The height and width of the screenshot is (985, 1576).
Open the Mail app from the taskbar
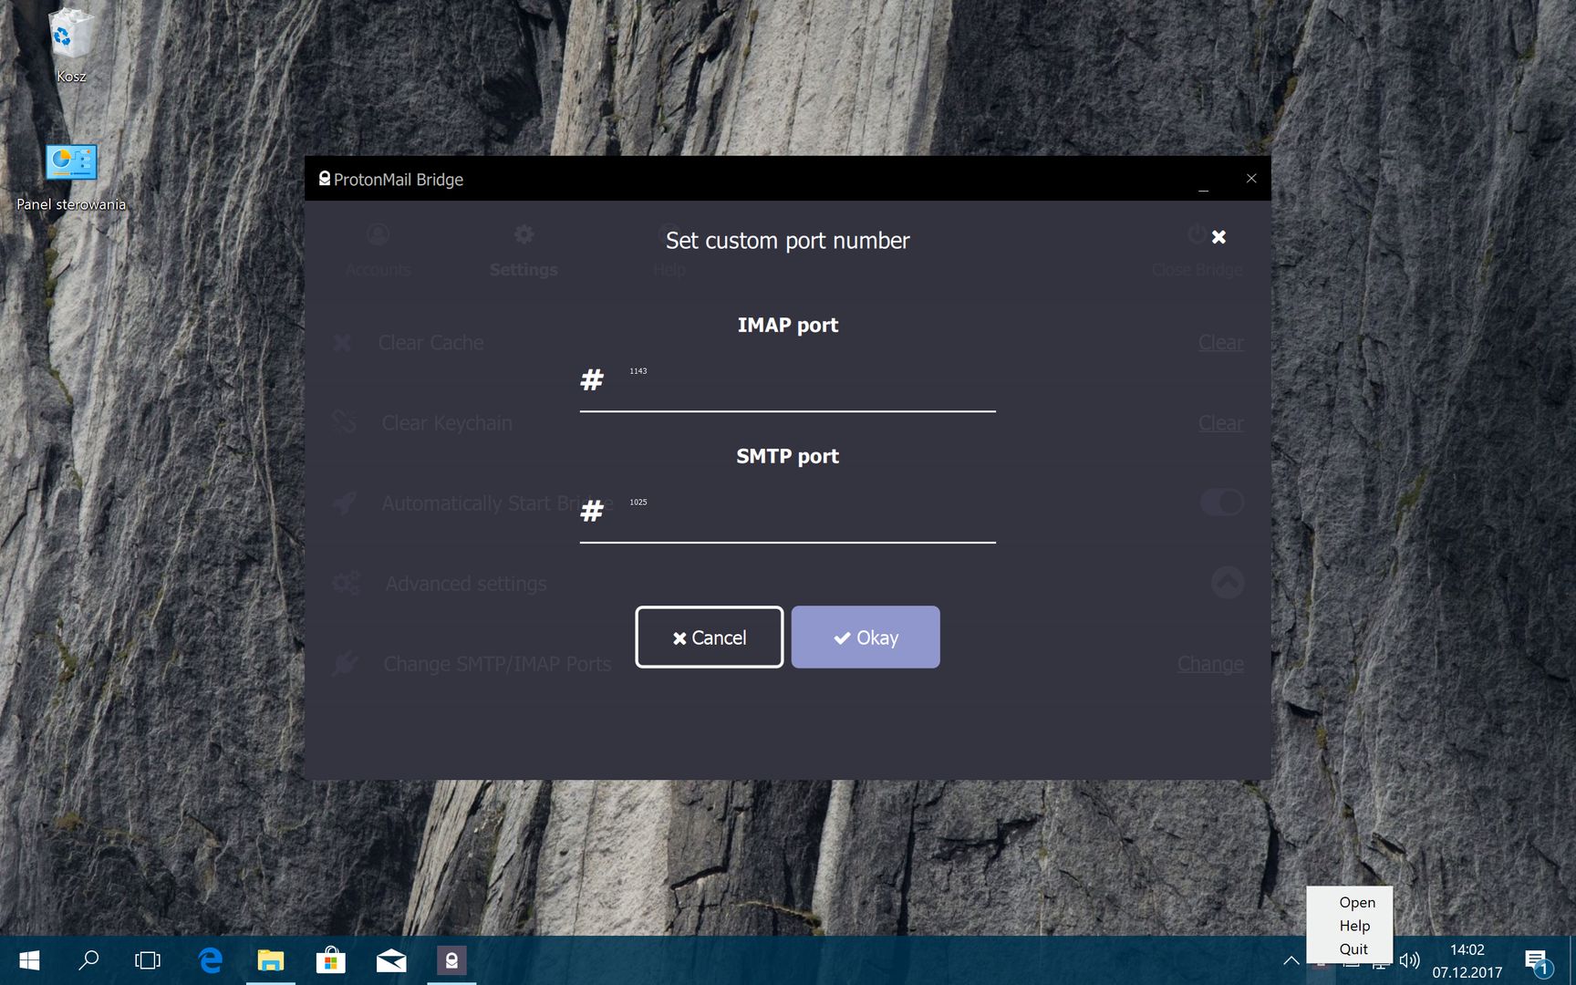[x=391, y=960]
